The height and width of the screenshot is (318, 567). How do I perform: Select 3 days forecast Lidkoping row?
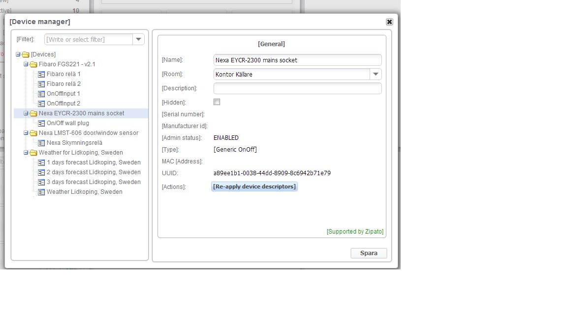(x=94, y=182)
